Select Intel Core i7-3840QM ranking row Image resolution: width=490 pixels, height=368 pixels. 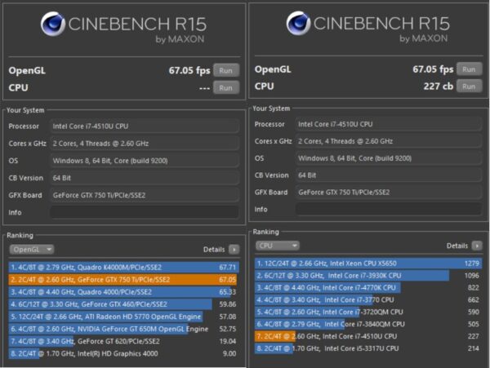[x=368, y=324]
